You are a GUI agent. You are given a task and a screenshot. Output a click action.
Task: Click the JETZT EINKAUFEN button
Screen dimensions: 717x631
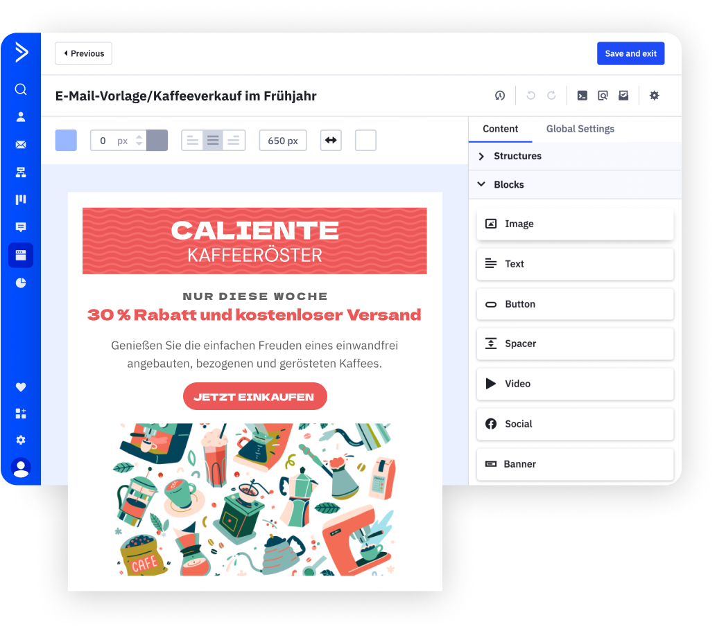coord(254,396)
